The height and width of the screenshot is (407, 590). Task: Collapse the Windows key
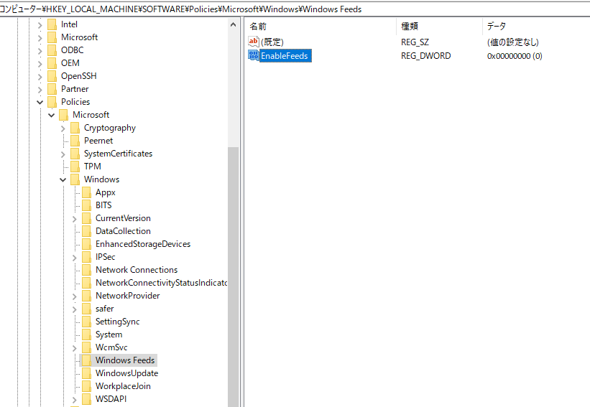(x=63, y=179)
